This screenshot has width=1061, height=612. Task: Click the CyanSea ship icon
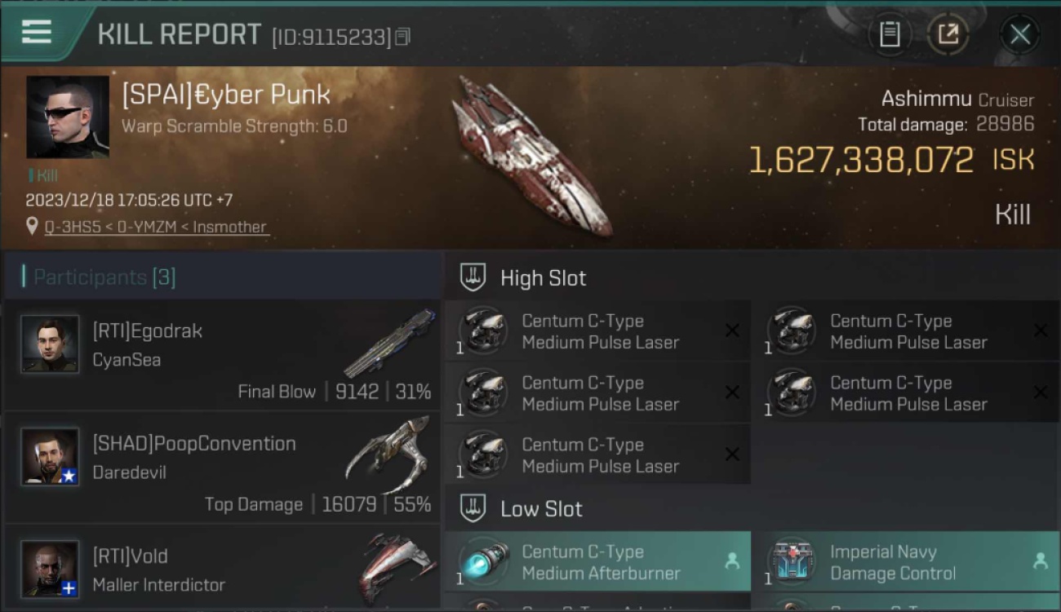click(390, 343)
